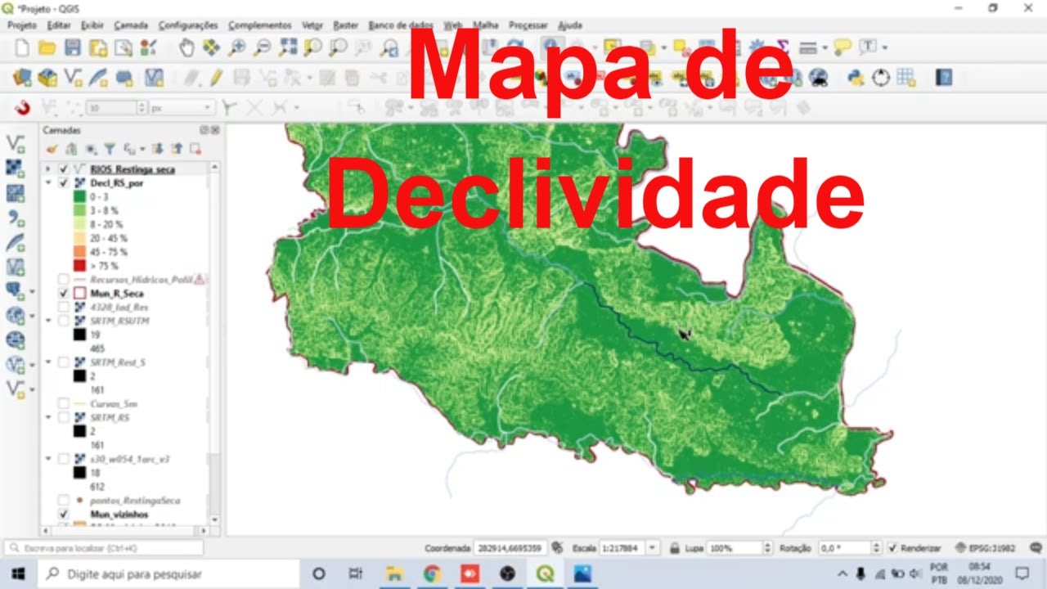1047x589 pixels.
Task: Check Recursos_Hidricos layer checkbox
Action: tap(63, 279)
